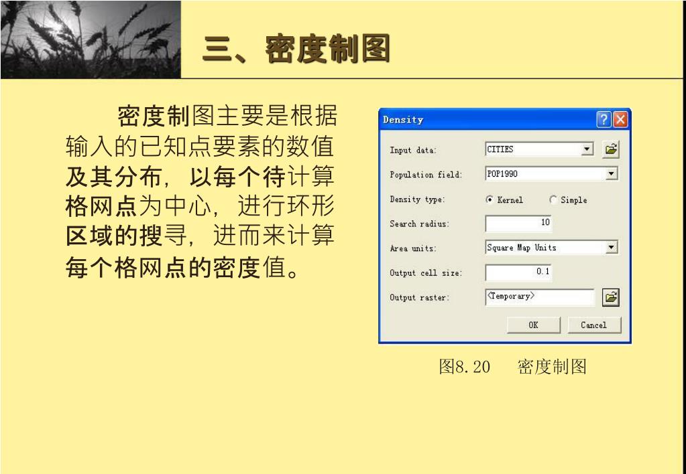Image resolution: width=686 pixels, height=474 pixels.
Task: Click the "Search radius:" label
Action: click(419, 224)
